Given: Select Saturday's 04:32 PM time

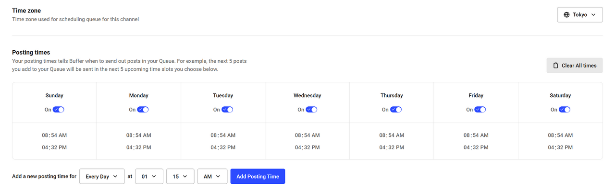Looking at the screenshot, I should click(x=560, y=147).
